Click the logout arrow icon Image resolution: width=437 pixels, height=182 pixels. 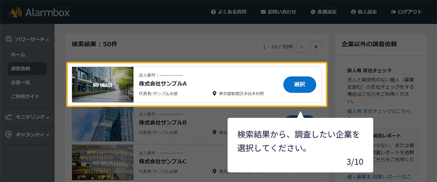click(393, 12)
